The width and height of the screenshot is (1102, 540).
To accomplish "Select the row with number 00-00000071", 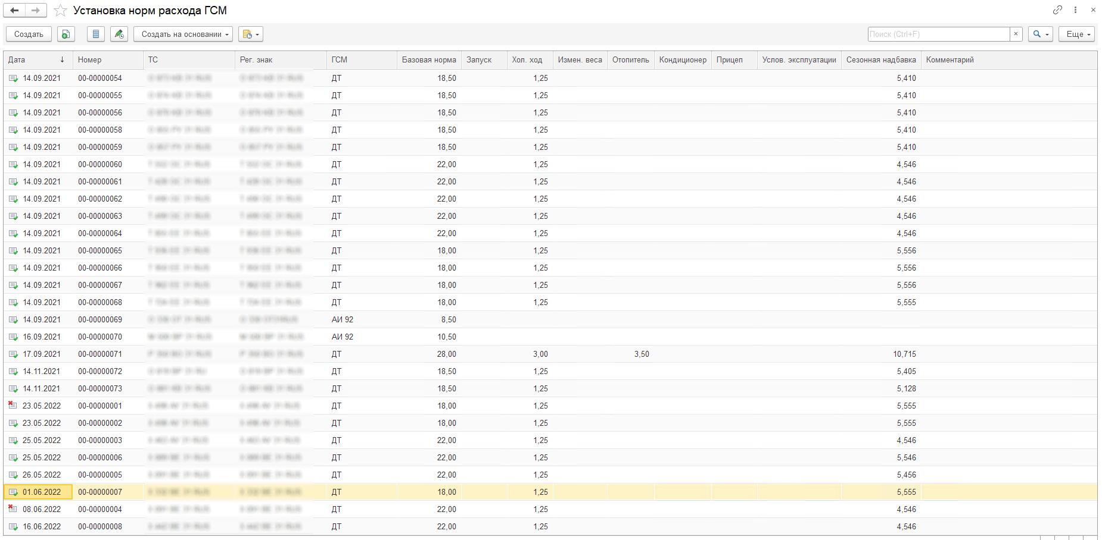I will (100, 354).
